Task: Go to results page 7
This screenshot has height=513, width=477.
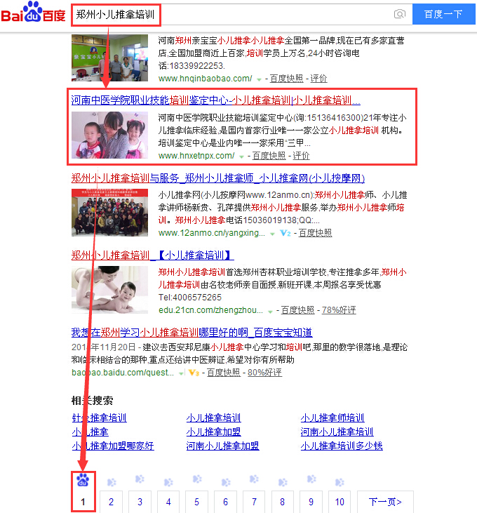Action: coord(254,502)
